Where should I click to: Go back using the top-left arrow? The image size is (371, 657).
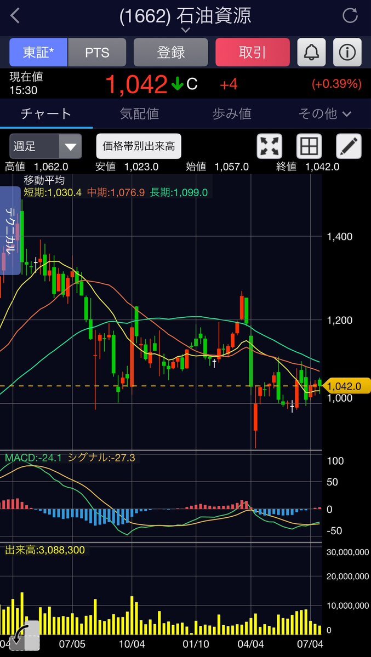point(15,16)
